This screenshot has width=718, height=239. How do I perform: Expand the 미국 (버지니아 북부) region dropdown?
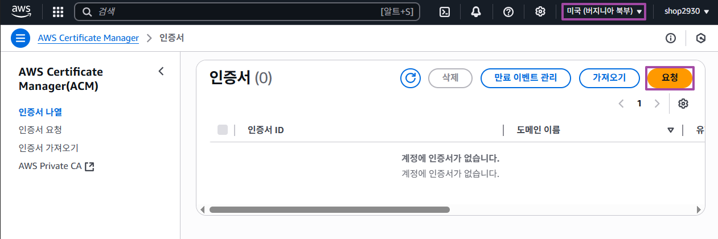[x=604, y=11]
